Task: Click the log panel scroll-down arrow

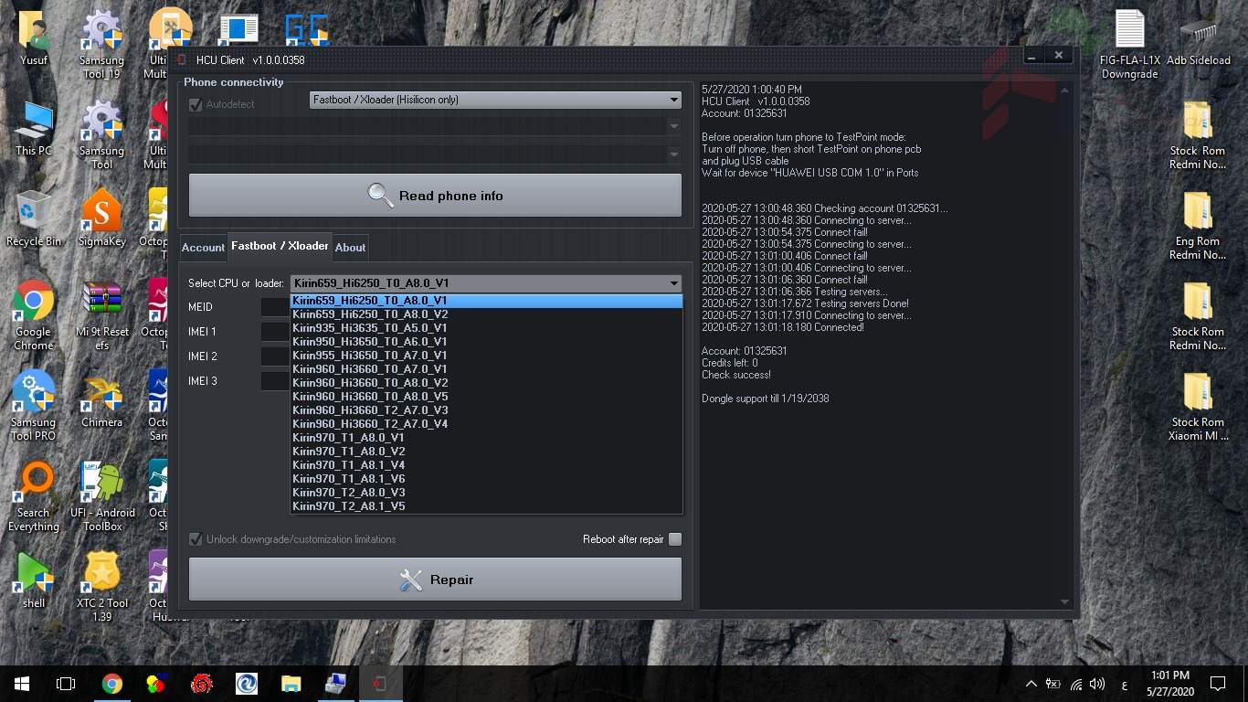Action: click(1064, 602)
